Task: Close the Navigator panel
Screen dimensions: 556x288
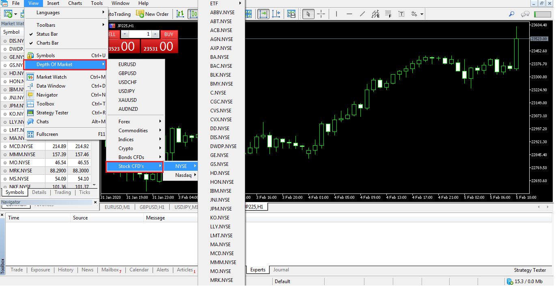Action: [96, 202]
